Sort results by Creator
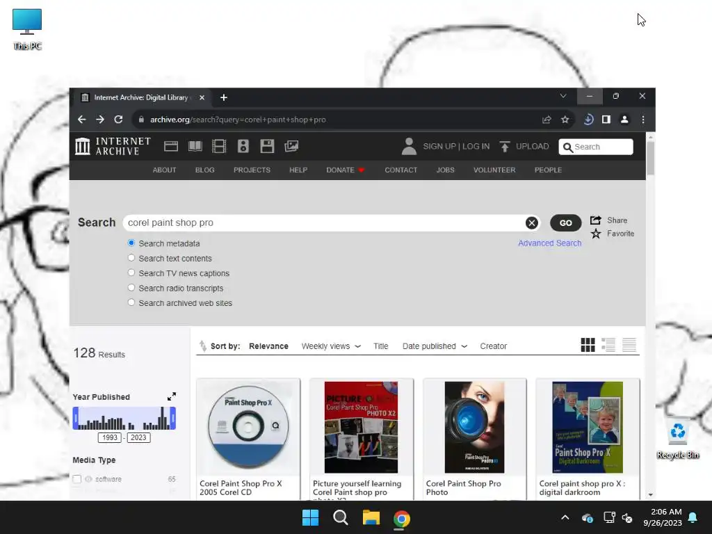The height and width of the screenshot is (534, 712). tap(494, 346)
